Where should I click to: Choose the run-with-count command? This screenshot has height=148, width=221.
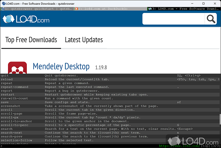pyautogui.click(x=110, y=98)
